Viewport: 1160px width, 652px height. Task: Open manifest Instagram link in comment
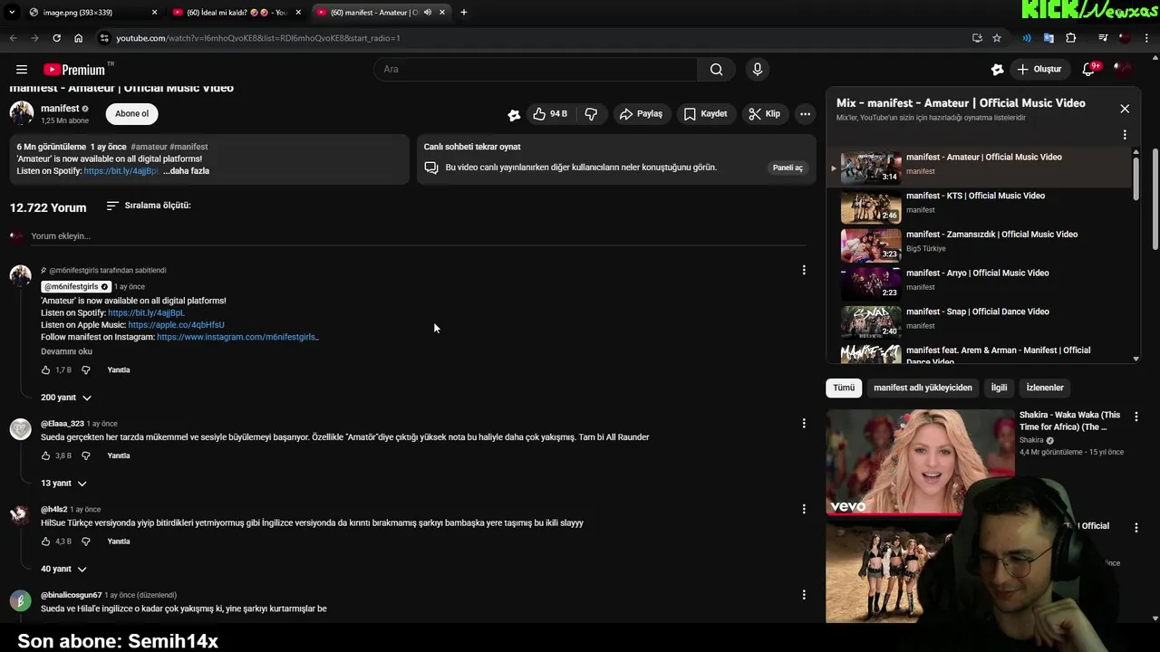[237, 337]
